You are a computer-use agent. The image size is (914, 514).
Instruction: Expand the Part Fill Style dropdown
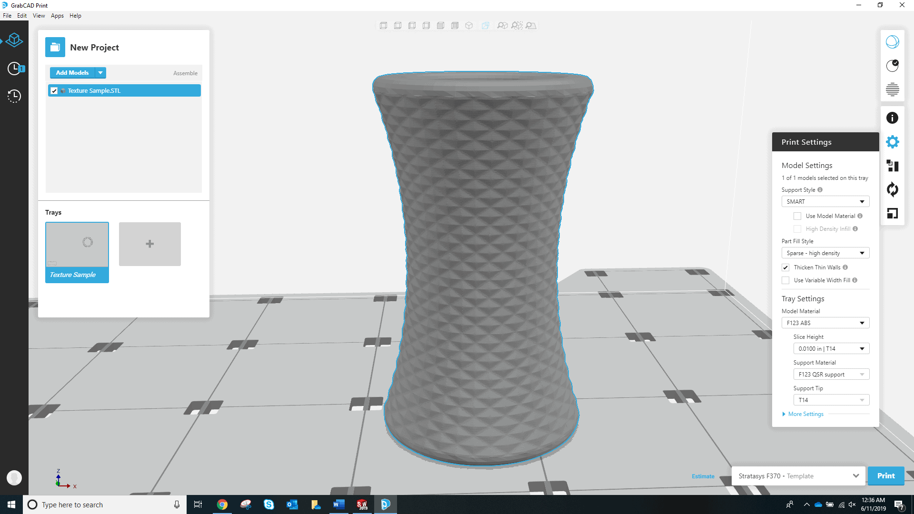[x=825, y=253]
